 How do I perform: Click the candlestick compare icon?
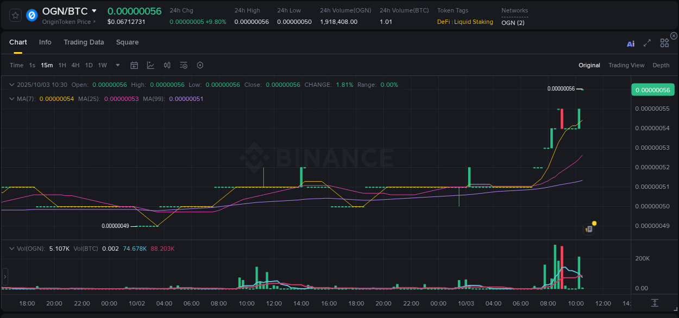(167, 65)
